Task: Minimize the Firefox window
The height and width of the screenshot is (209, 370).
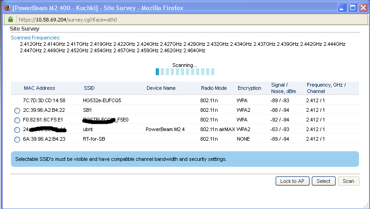Action: coord(342,8)
